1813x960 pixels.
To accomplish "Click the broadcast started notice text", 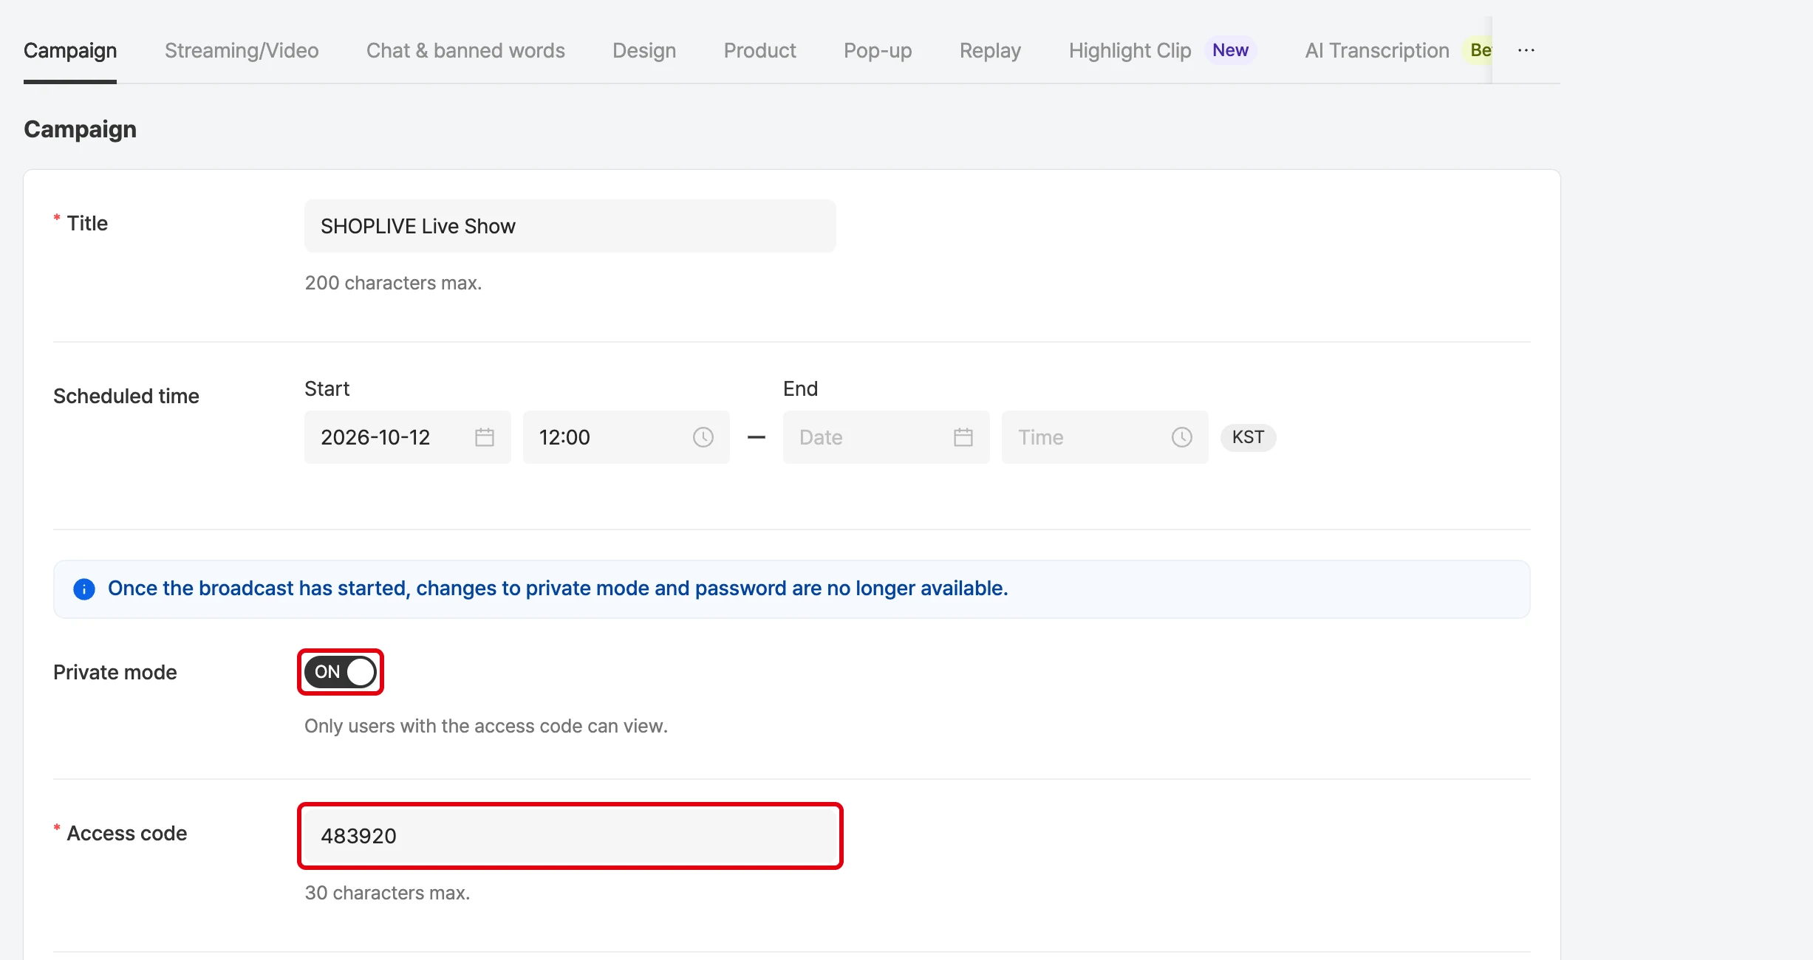I will click(x=558, y=589).
